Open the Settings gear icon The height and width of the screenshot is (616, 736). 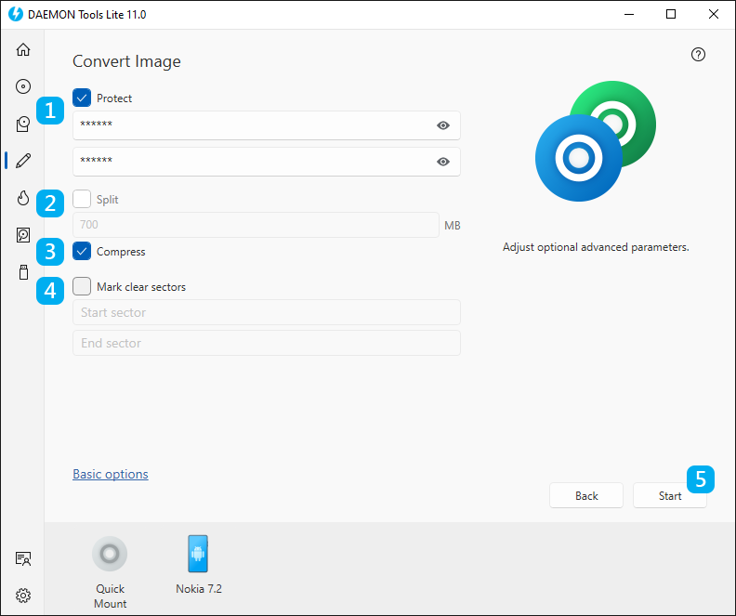pos(23,596)
